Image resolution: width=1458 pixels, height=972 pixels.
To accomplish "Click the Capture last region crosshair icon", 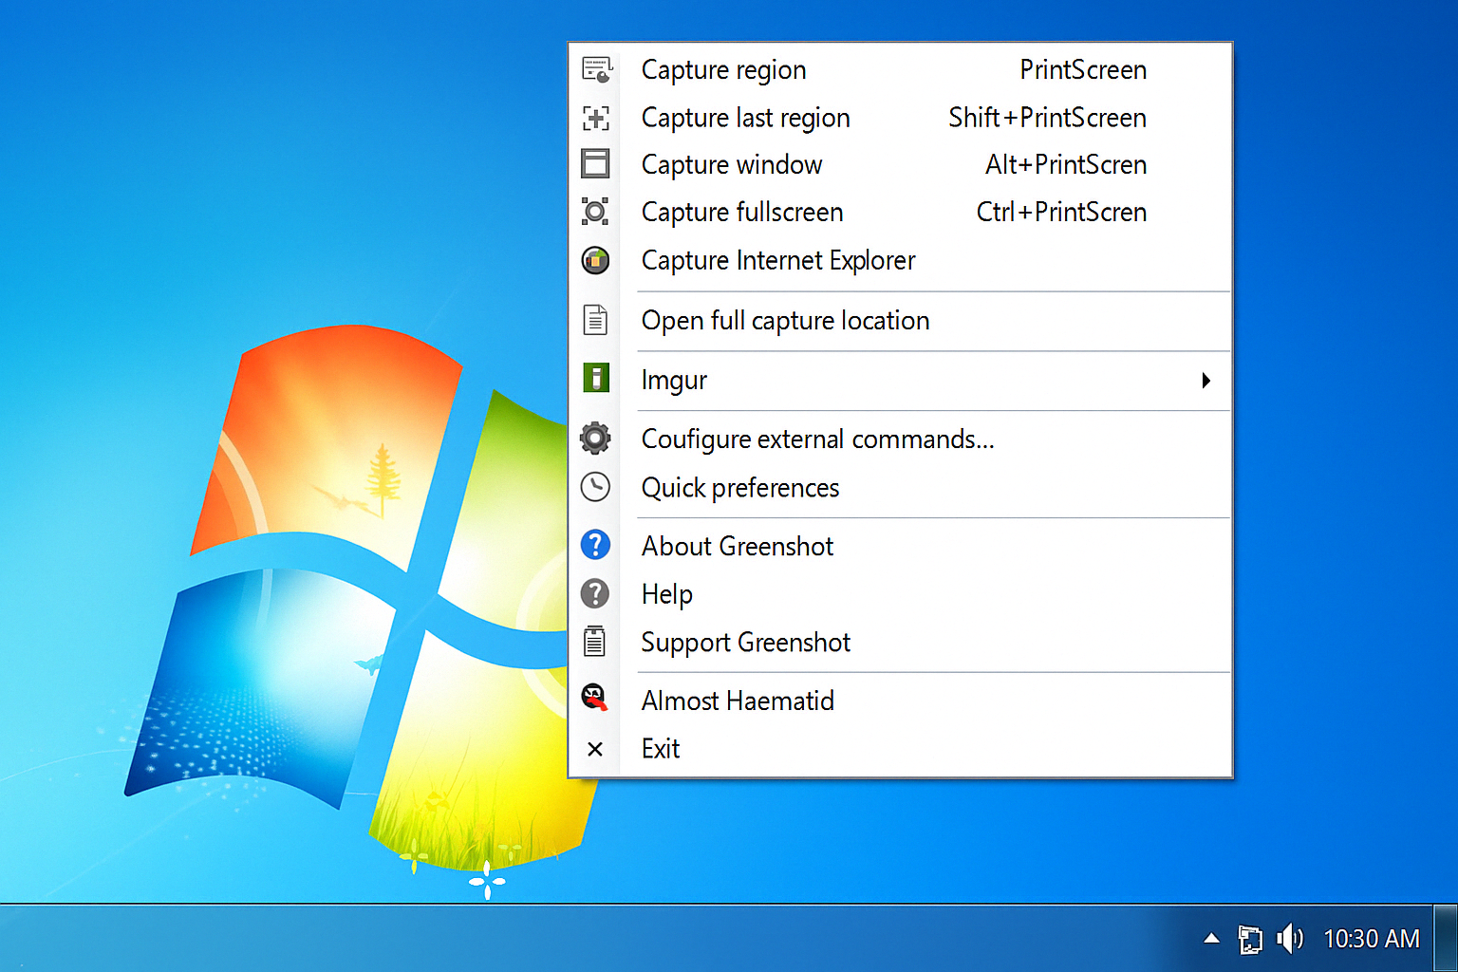I will [x=596, y=118].
